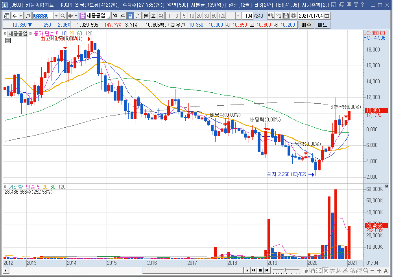Screen dimensions: 393x277
Task: Close the volume panel with X icon
Action: (x=386, y=186)
